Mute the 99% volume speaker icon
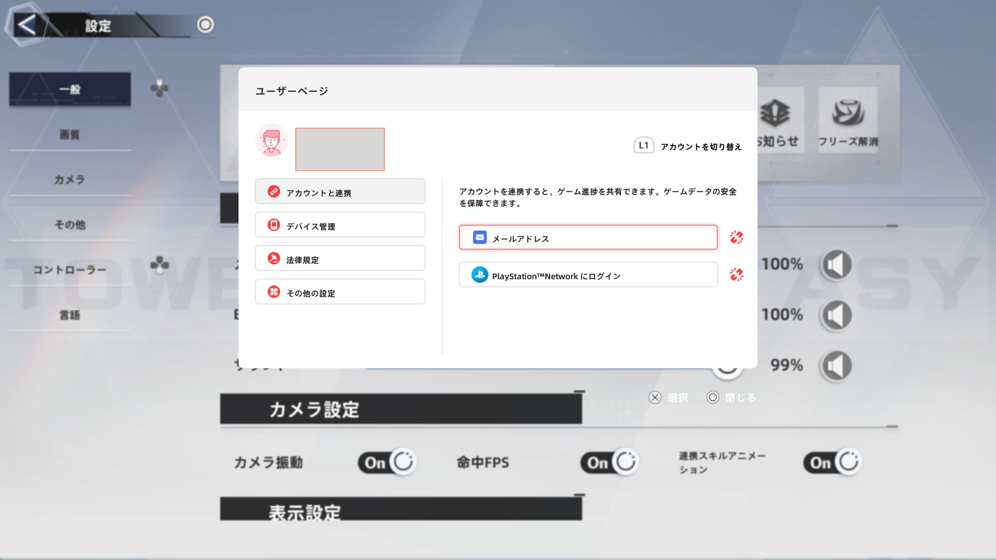The image size is (996, 560). (x=836, y=366)
